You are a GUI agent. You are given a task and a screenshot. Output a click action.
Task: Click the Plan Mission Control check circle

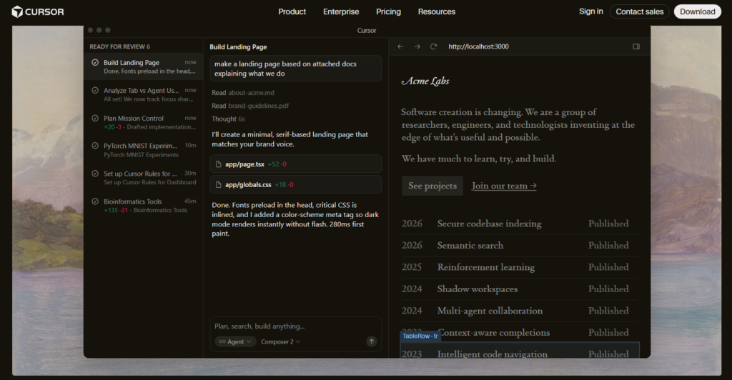[95, 119]
